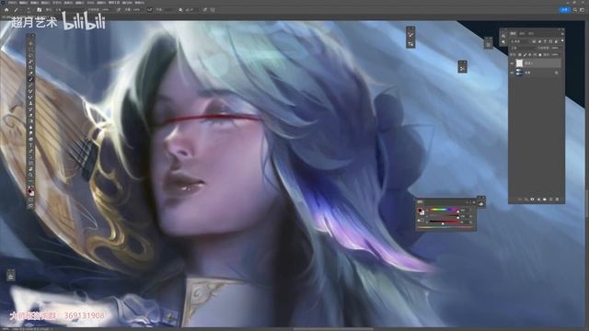
Task: Open the brush tool preset picker
Action: [x=17, y=10]
